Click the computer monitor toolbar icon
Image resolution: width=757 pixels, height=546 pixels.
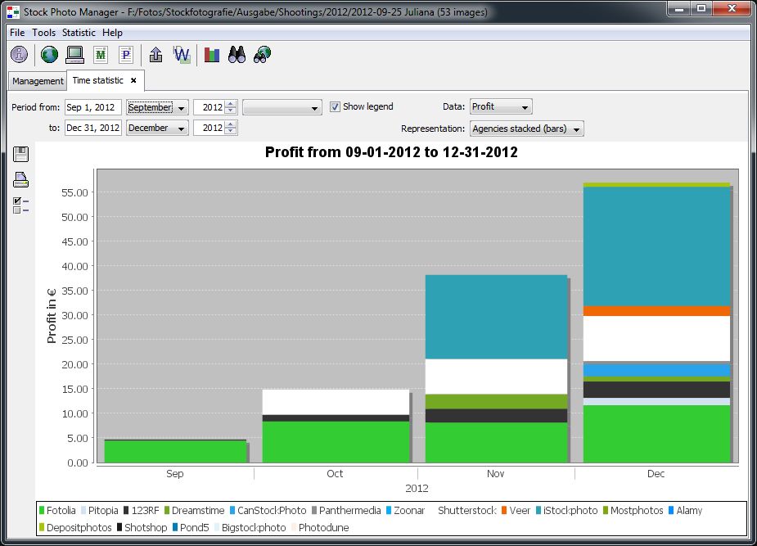74,55
